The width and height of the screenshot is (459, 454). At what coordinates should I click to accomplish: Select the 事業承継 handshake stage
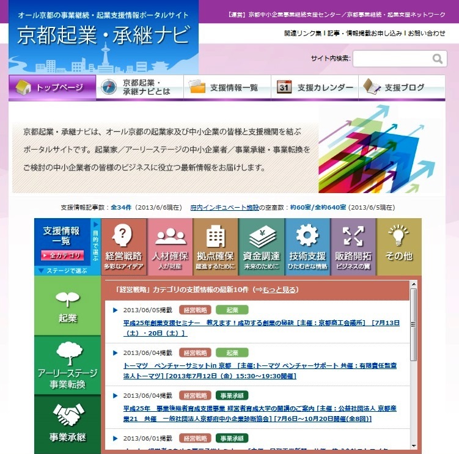click(67, 423)
